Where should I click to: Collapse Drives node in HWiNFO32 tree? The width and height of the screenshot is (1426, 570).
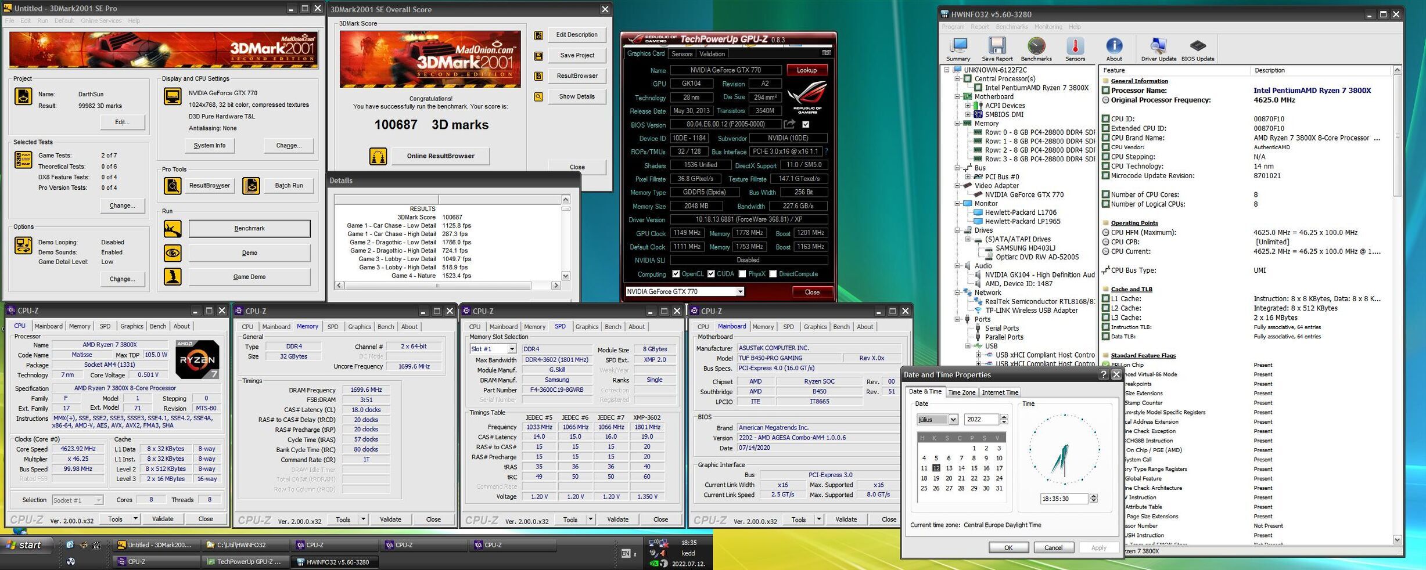pyautogui.click(x=957, y=230)
